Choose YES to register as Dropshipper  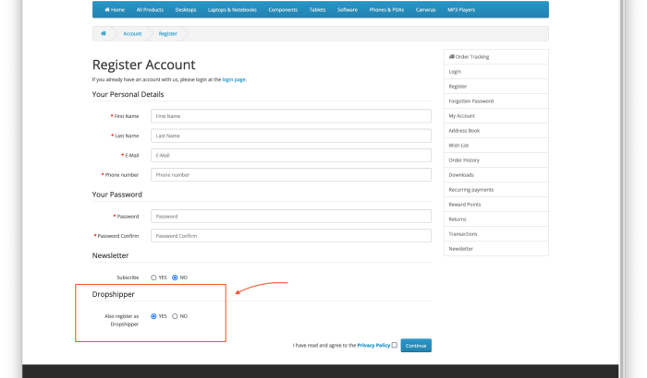click(153, 316)
